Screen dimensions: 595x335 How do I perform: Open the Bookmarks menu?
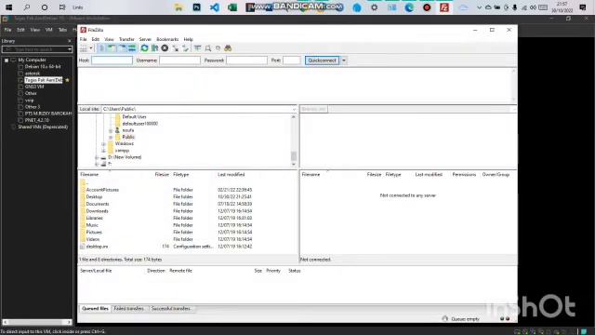(167, 39)
